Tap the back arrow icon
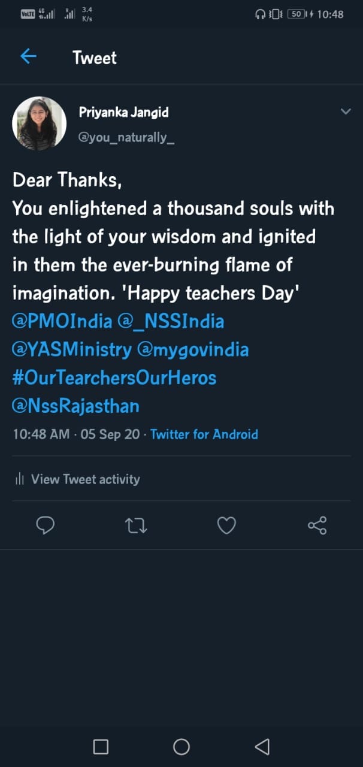Screen dimensions: 363x767 point(28,57)
